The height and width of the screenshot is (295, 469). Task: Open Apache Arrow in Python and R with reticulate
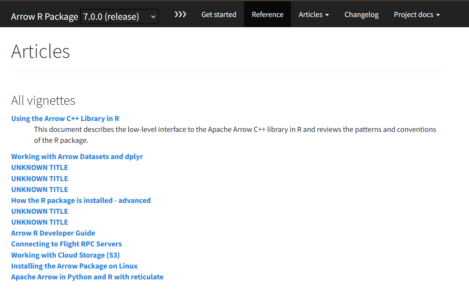coord(87,277)
